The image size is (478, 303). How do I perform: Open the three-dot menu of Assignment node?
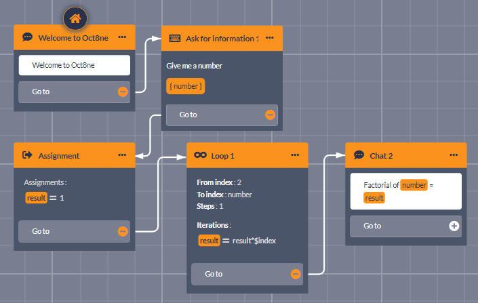(122, 155)
